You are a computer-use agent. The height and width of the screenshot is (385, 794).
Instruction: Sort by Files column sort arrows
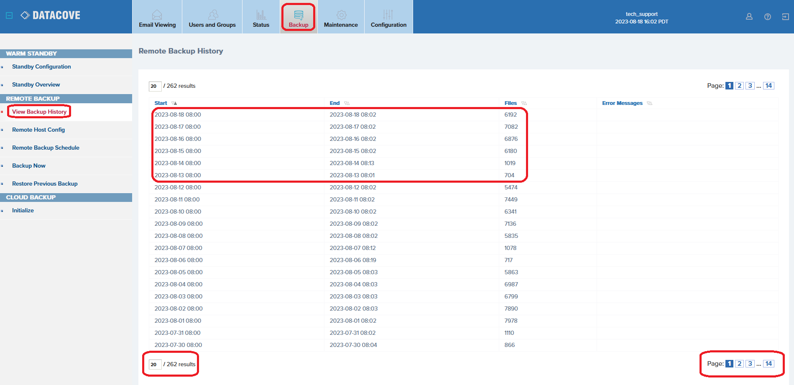(x=524, y=103)
